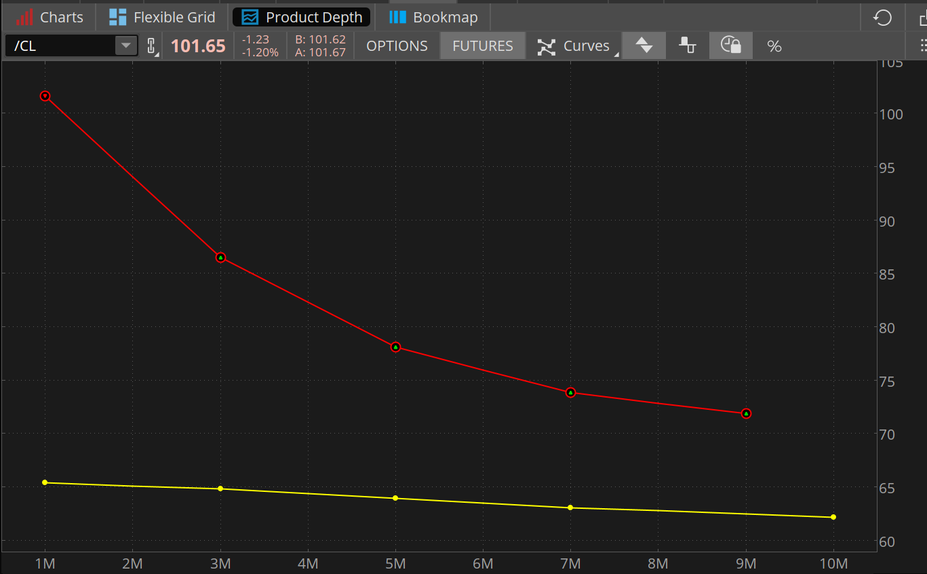The width and height of the screenshot is (927, 574).
Task: Toggle percent display mode
Action: pyautogui.click(x=774, y=46)
